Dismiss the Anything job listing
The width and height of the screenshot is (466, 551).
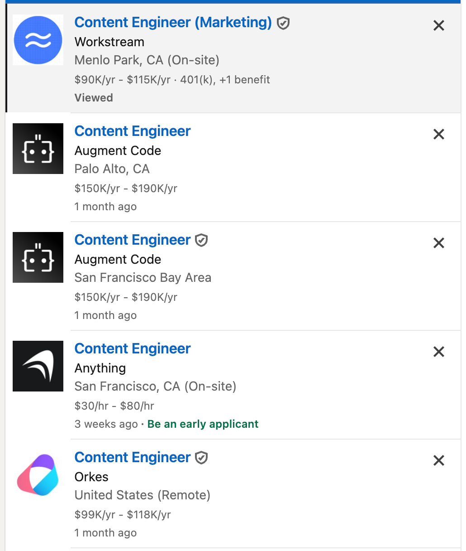[439, 352]
